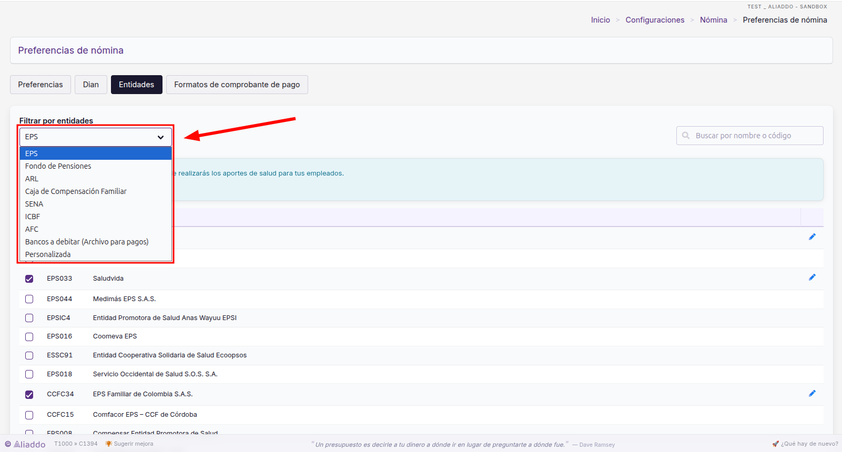
Task: Tick the Comfacor EPS checkbox
Action: pos(29,415)
